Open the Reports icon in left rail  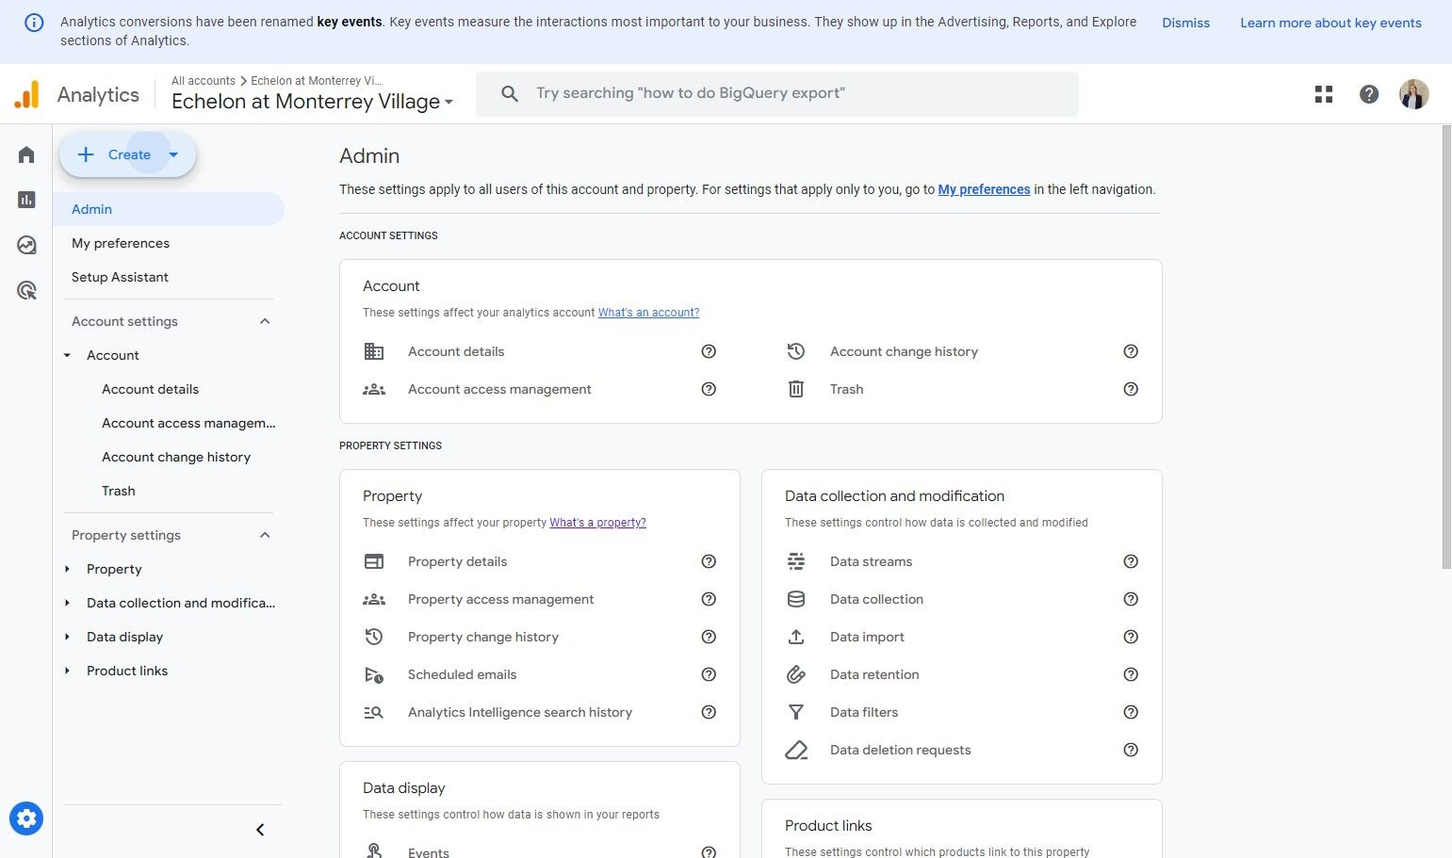(26, 200)
